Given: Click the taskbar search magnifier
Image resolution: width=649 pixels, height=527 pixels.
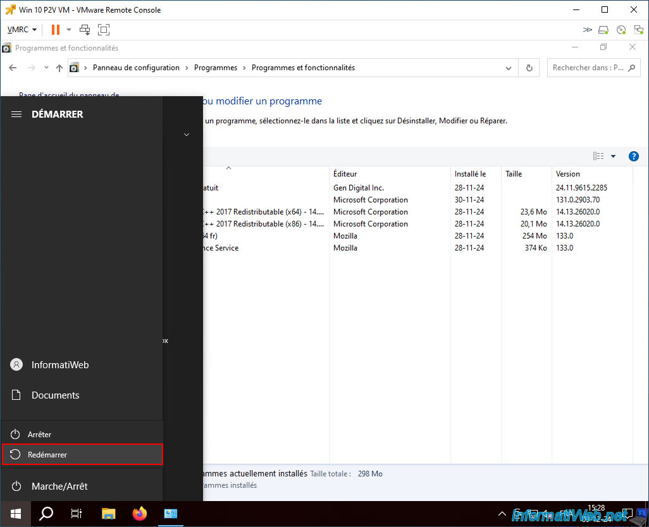Looking at the screenshot, I should point(46,514).
